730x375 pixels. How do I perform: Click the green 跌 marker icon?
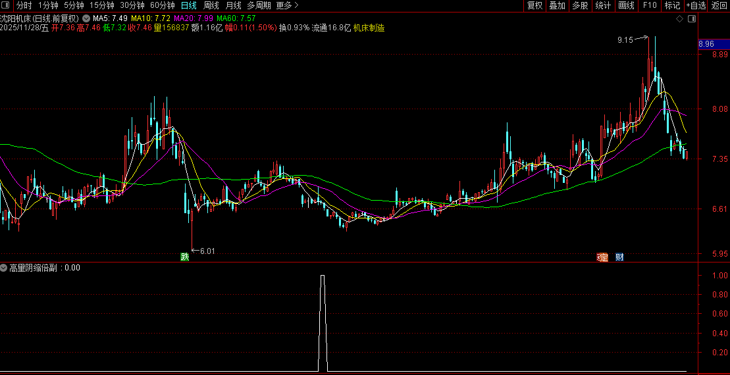[x=185, y=257]
